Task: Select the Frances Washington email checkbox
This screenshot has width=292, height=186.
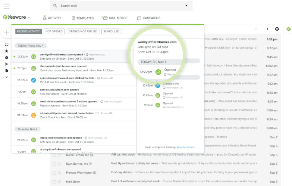Action: [x=53, y=173]
